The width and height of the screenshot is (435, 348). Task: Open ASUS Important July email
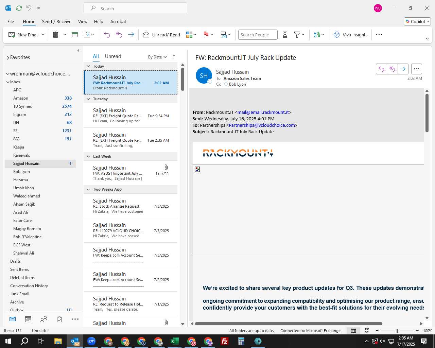click(x=131, y=173)
